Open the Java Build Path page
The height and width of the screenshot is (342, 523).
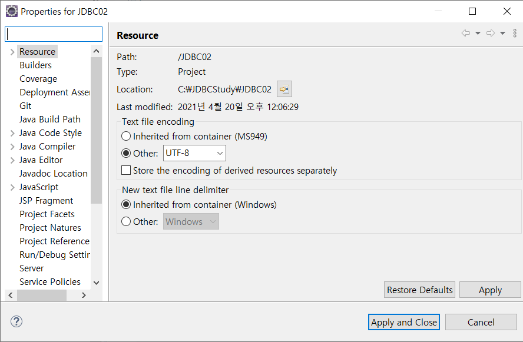(50, 119)
